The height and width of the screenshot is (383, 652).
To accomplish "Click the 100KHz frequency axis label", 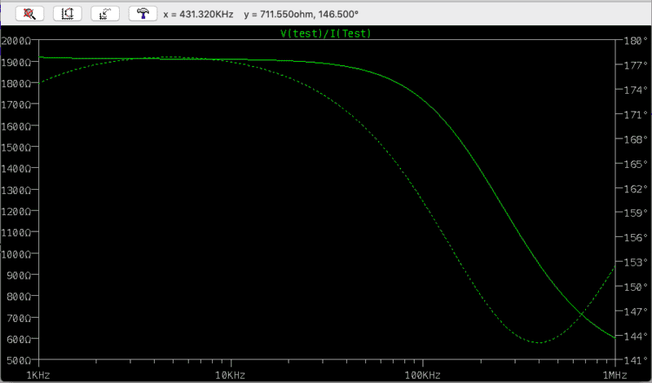I will tap(422, 375).
